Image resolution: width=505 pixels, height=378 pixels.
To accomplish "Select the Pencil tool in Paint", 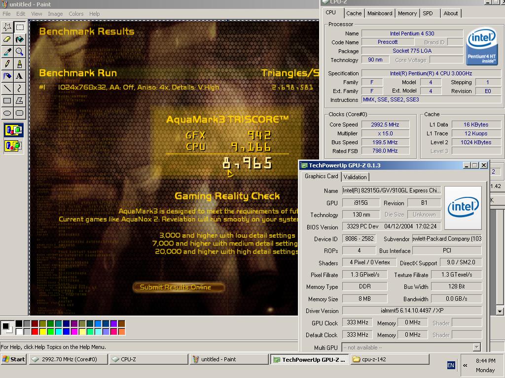I will 7,63.
